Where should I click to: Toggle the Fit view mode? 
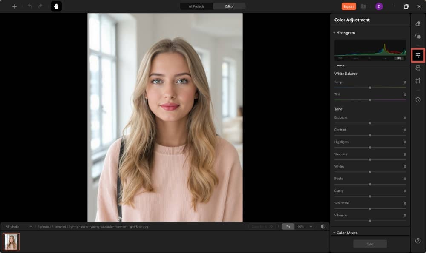(288, 227)
